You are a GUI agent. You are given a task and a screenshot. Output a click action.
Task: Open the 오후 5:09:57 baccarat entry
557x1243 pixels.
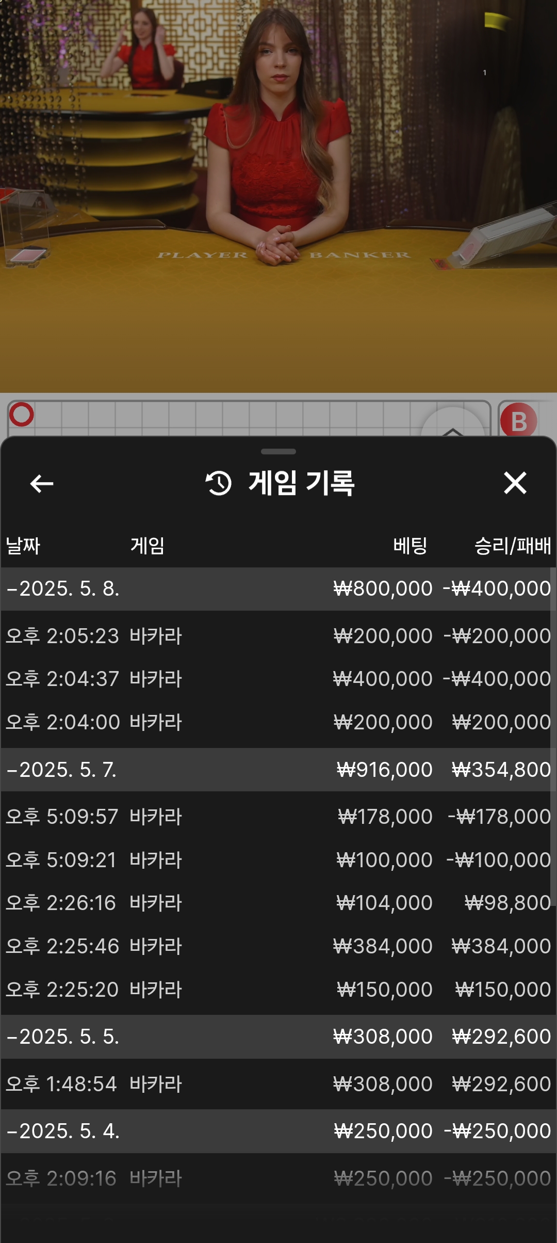coord(278,817)
